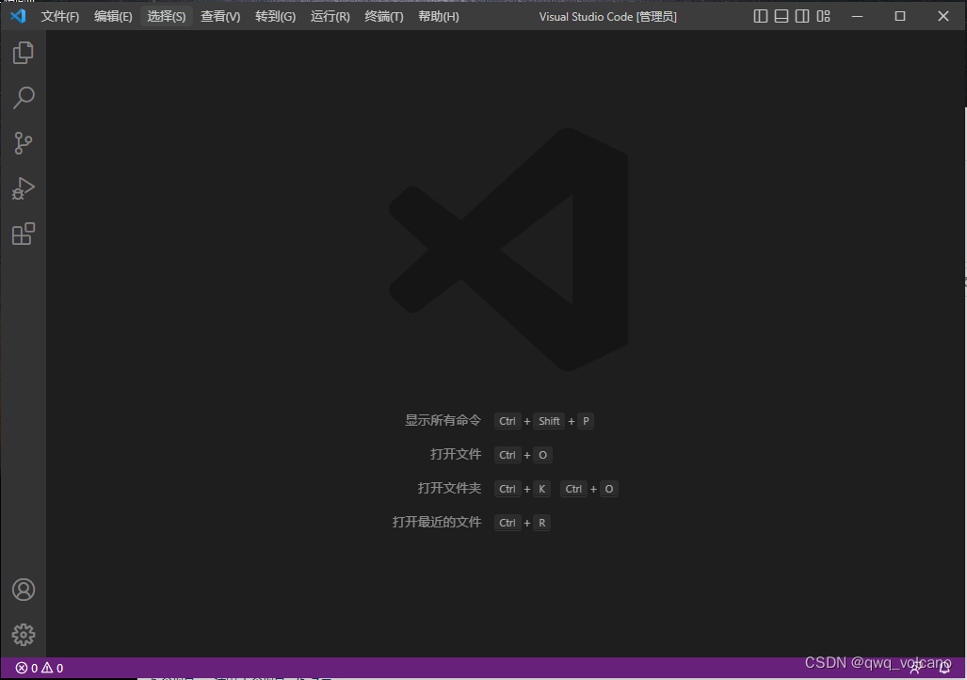Open the 查看(V) menu
The width and height of the screenshot is (967, 680).
[x=220, y=17]
